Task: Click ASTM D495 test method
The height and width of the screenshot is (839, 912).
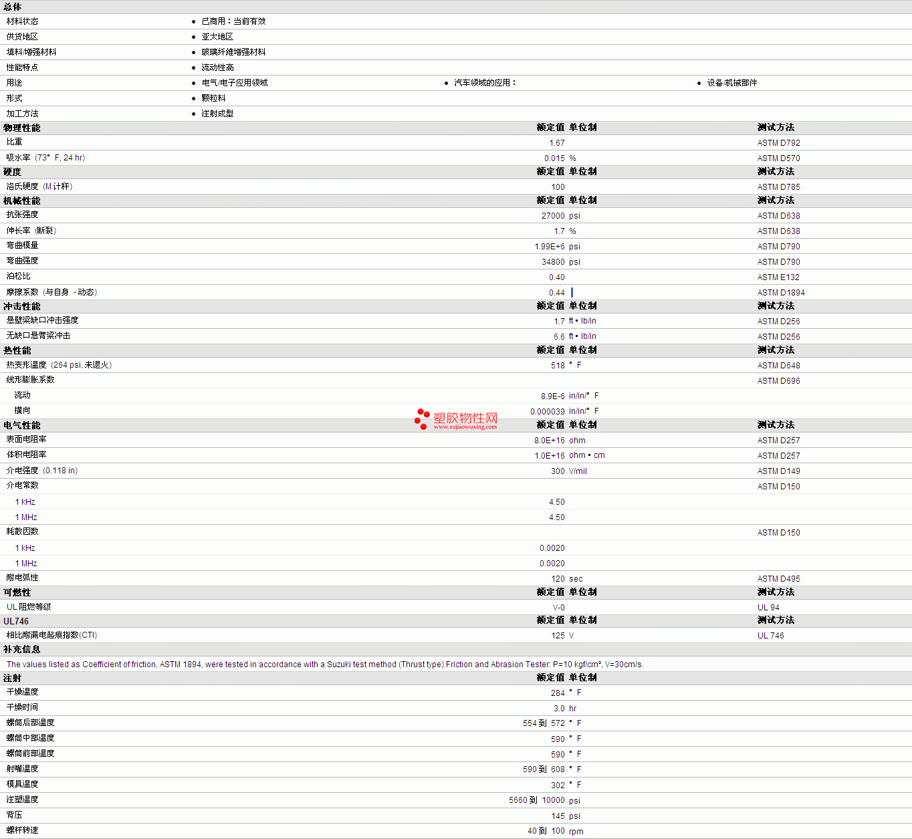Action: 778,579
